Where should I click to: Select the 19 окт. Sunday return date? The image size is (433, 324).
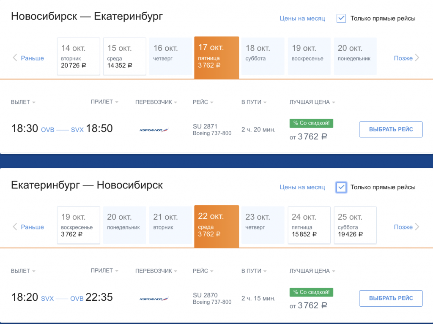tap(79, 225)
